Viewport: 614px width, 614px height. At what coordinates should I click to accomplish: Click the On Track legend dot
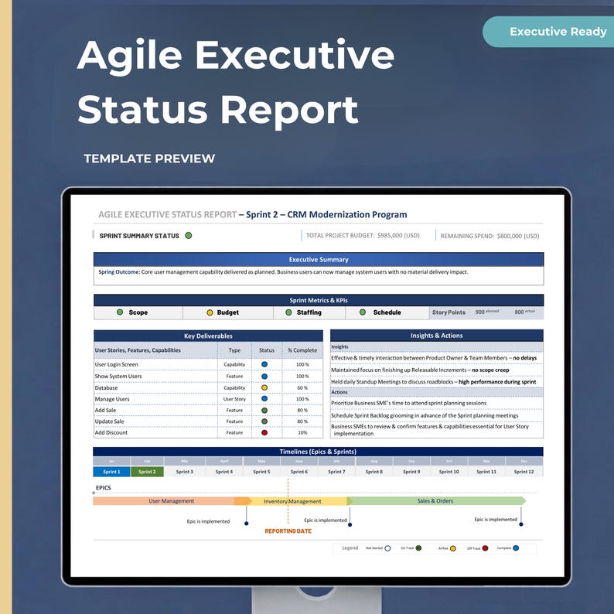[418, 548]
